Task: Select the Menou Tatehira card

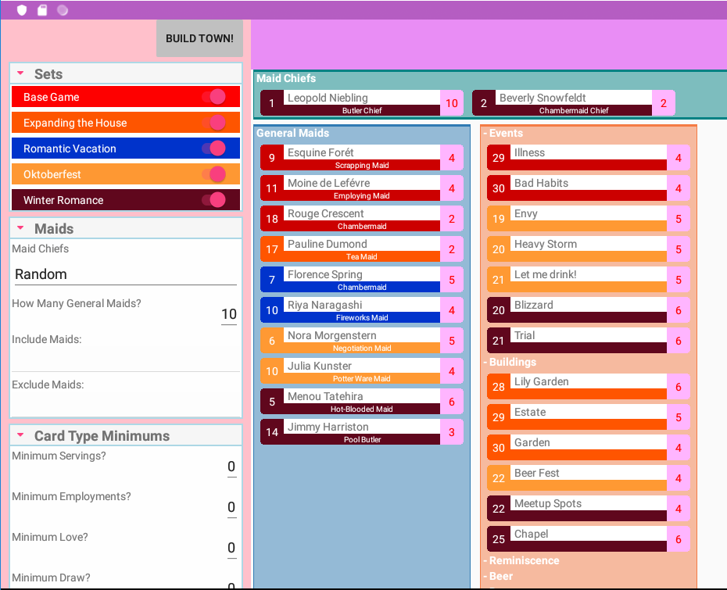Action: 362,402
